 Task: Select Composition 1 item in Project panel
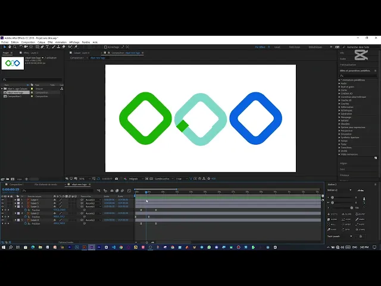pos(14,97)
